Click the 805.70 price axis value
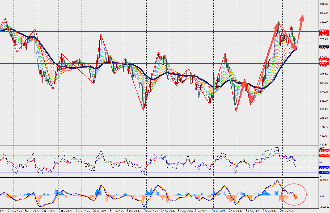 (324, 13)
